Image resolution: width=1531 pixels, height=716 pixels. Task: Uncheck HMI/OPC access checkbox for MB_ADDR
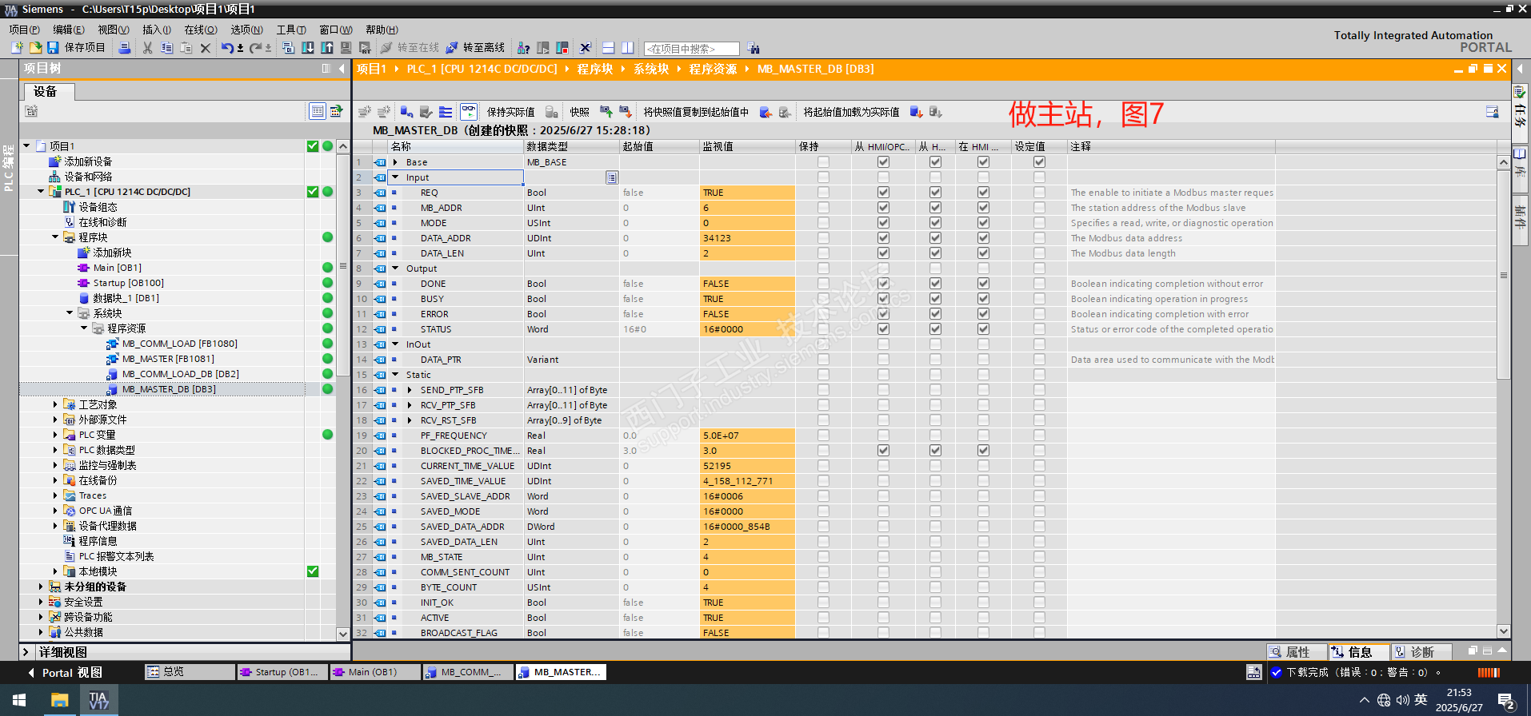883,208
